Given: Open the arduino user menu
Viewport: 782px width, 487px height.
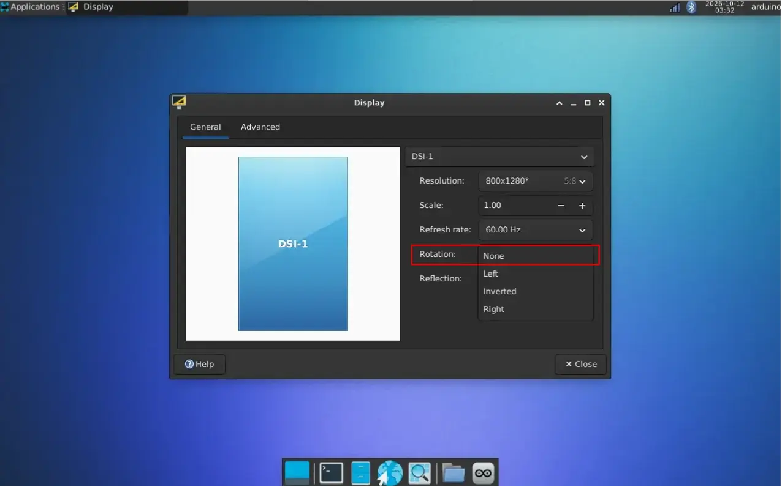Looking at the screenshot, I should click(766, 7).
